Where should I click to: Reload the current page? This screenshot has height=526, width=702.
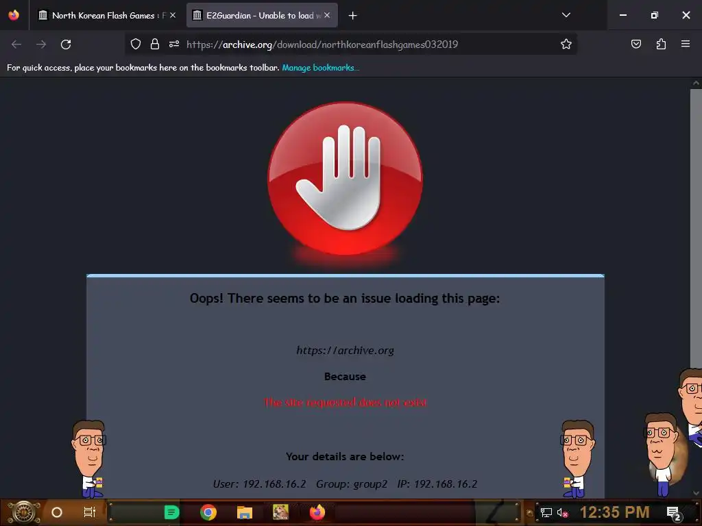point(66,45)
